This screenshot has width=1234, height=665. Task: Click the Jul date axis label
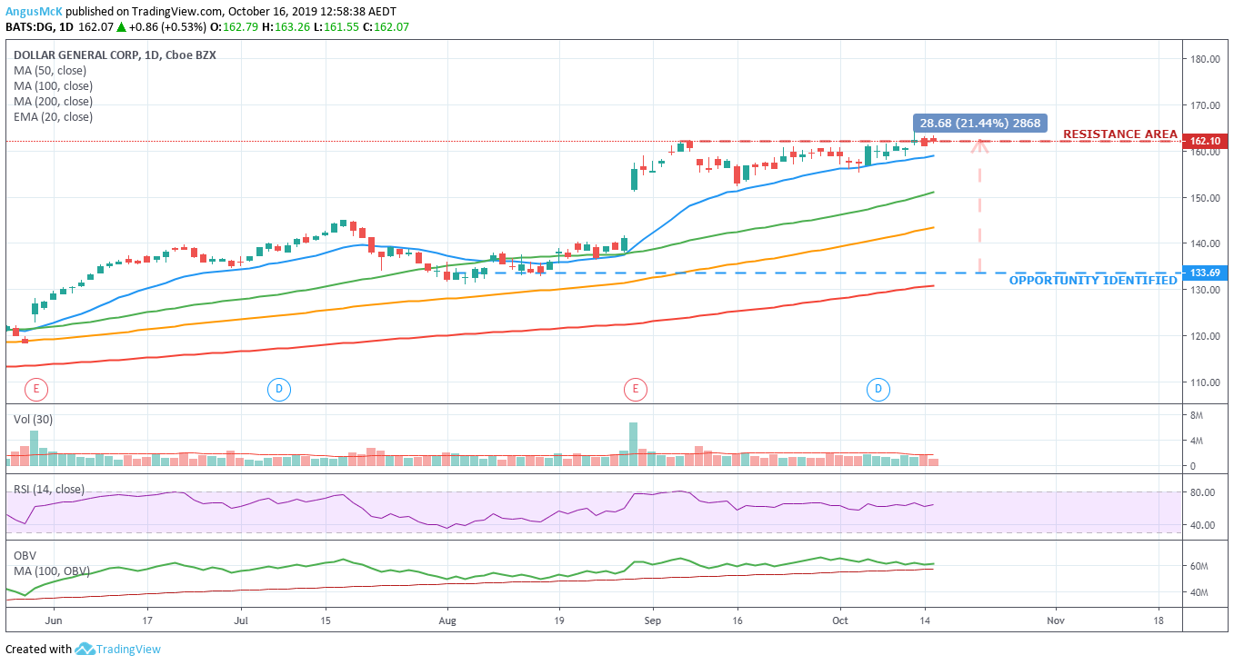[x=241, y=621]
